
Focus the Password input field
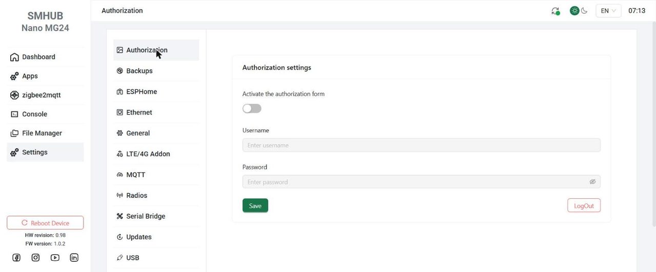[x=421, y=182]
